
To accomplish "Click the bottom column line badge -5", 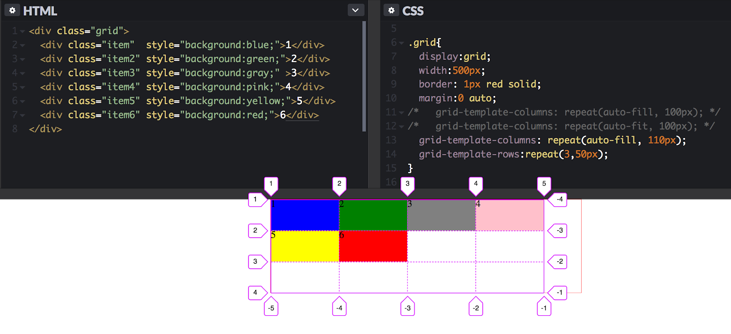I will click(271, 307).
